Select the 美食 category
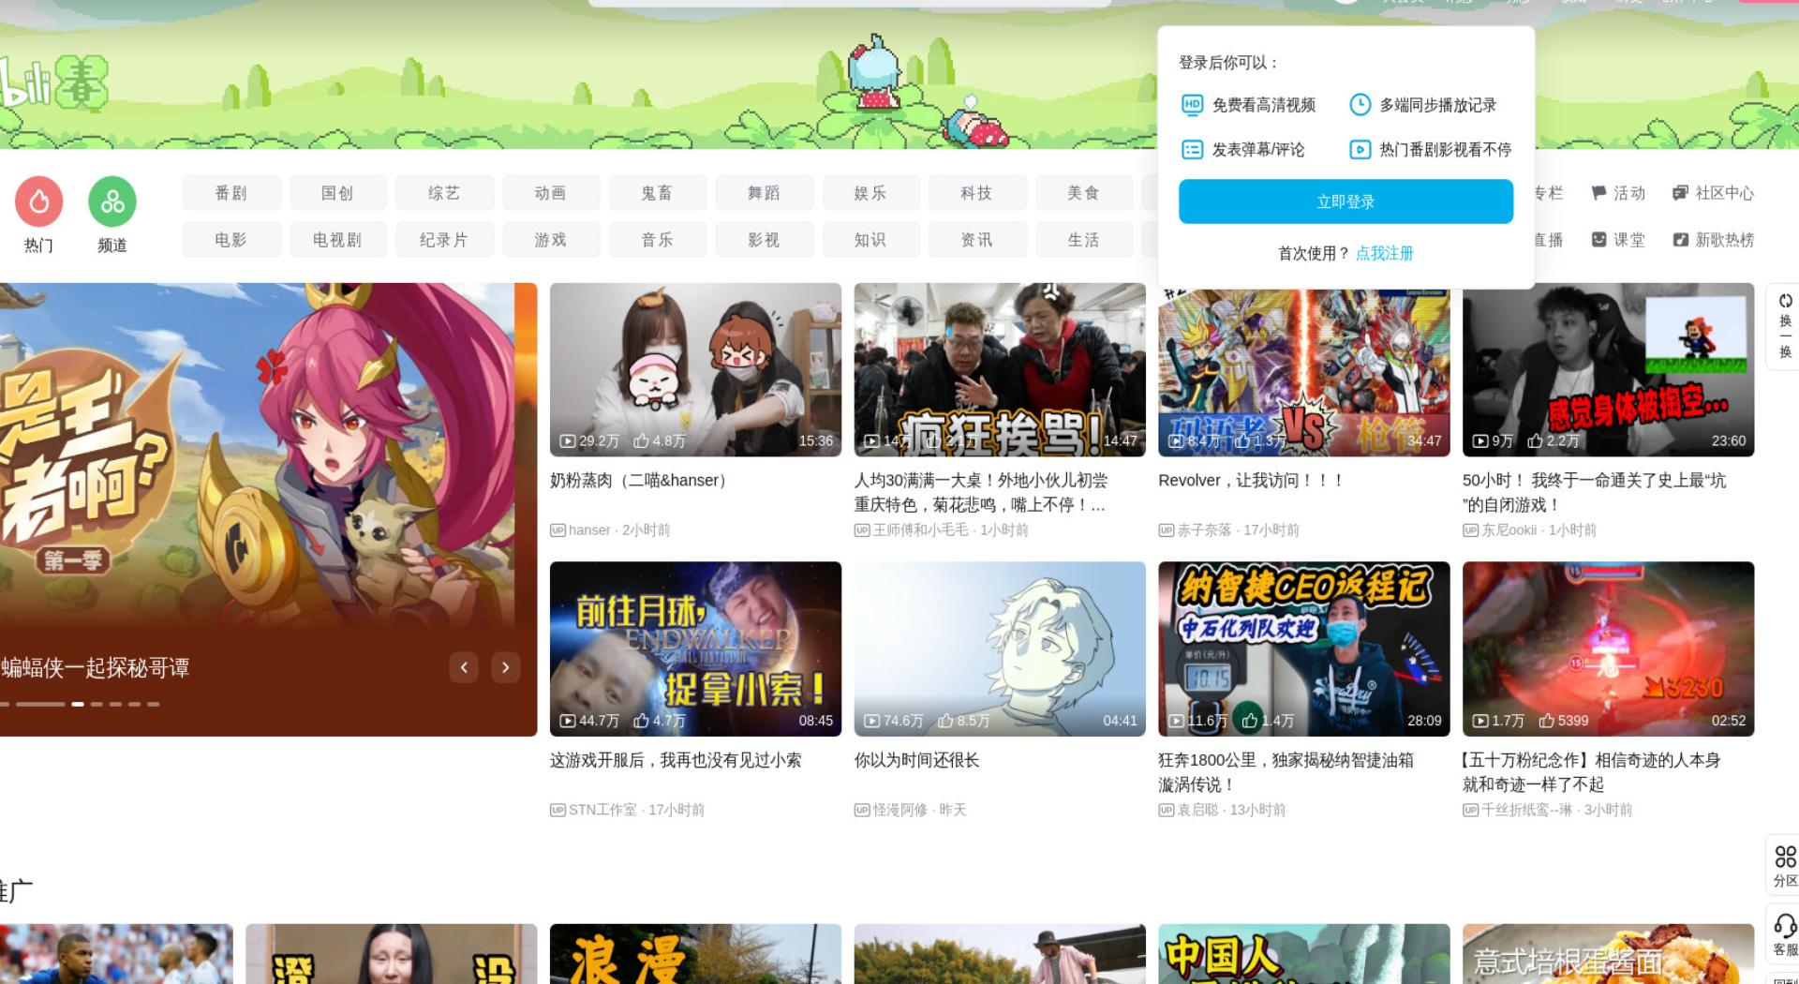This screenshot has width=1799, height=984. [1083, 193]
